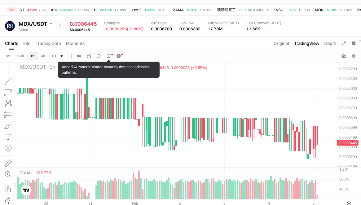Open the Depth chart tab

pyautogui.click(x=330, y=43)
